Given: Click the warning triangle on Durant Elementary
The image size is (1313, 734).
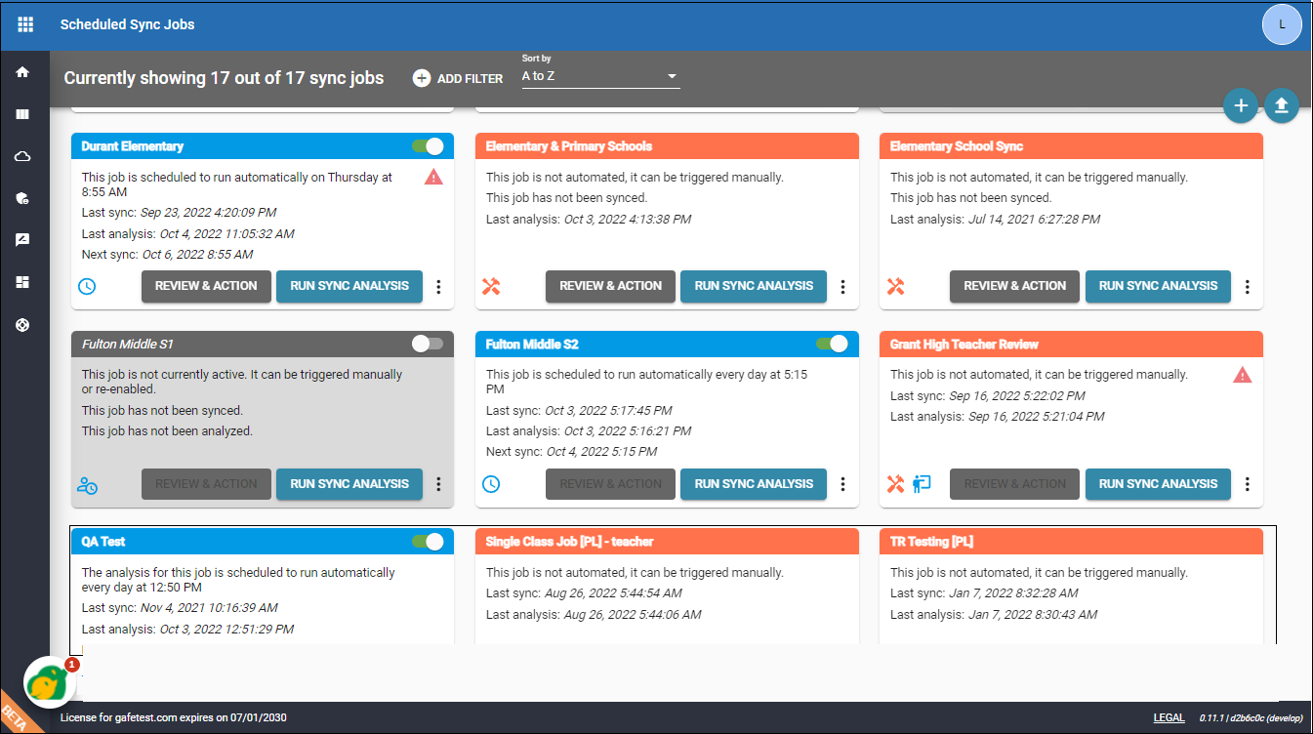Looking at the screenshot, I should (x=433, y=177).
